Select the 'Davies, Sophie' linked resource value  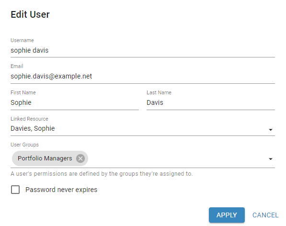(x=33, y=128)
